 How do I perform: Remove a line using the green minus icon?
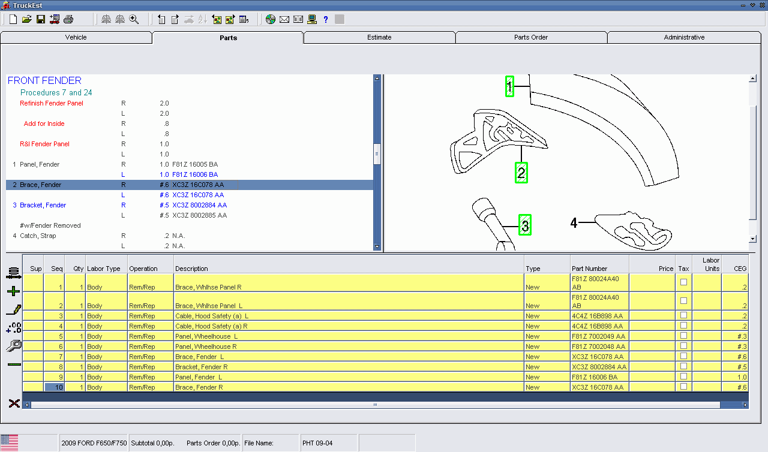pyautogui.click(x=13, y=364)
